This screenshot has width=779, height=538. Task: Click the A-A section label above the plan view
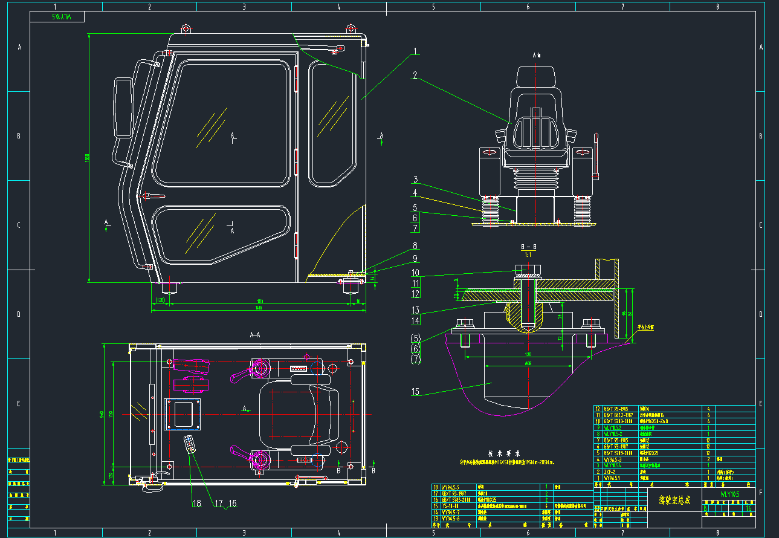(x=255, y=334)
